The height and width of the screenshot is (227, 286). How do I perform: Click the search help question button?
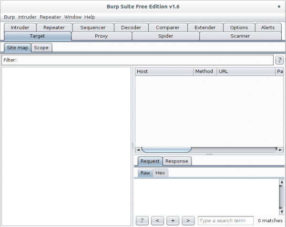click(x=142, y=221)
